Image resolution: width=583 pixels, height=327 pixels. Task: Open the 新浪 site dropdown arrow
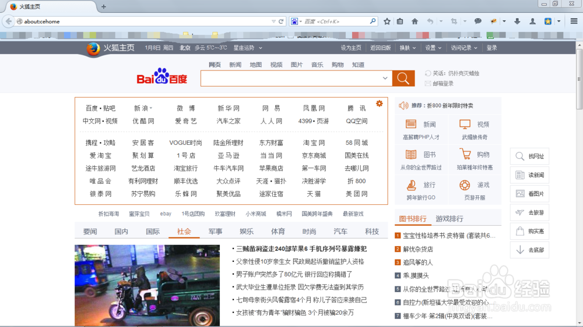point(151,108)
